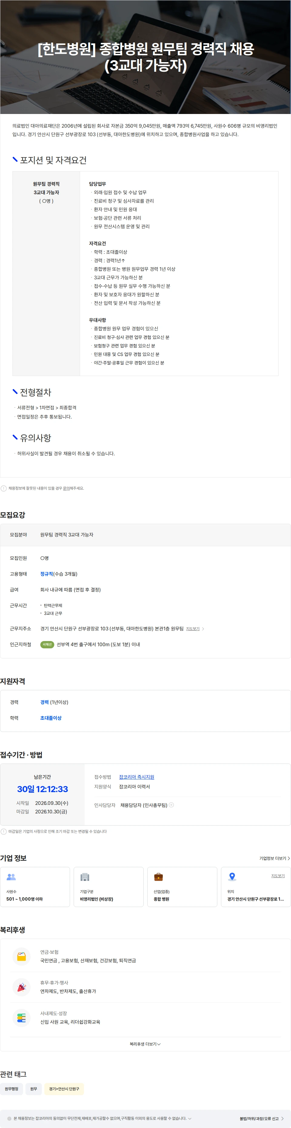Select the 경기>안산시 단원구 tag
Screen dimensions: 291x1128
pos(64,1089)
